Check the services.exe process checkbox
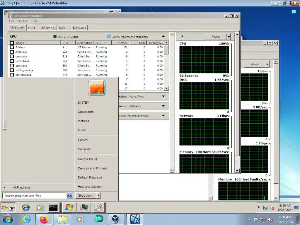The height and width of the screenshot is (225, 300). 12,75
